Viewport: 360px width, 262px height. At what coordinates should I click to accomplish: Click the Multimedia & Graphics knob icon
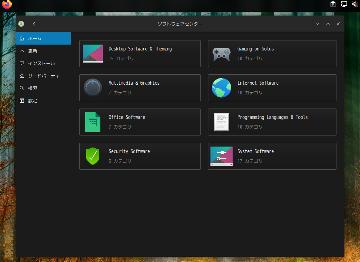(x=92, y=87)
